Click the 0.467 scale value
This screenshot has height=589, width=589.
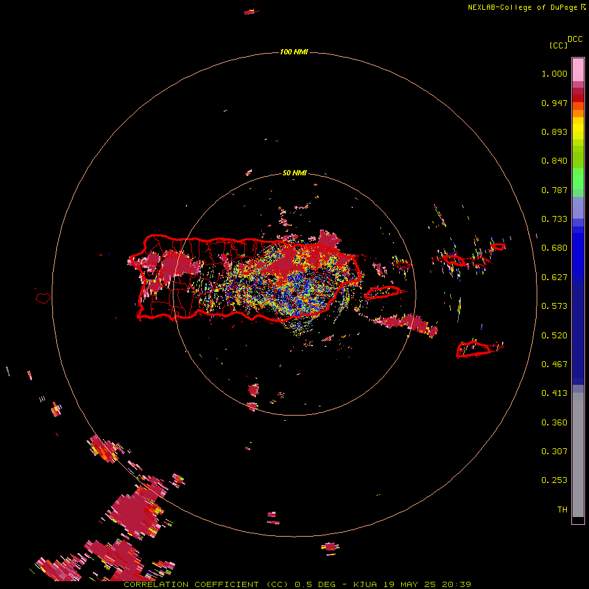[x=554, y=364]
